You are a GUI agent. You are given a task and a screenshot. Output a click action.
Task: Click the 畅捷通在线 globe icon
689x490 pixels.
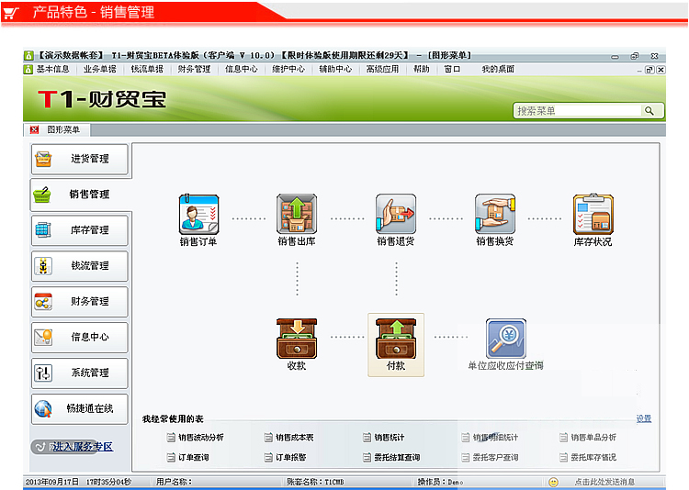[43, 408]
